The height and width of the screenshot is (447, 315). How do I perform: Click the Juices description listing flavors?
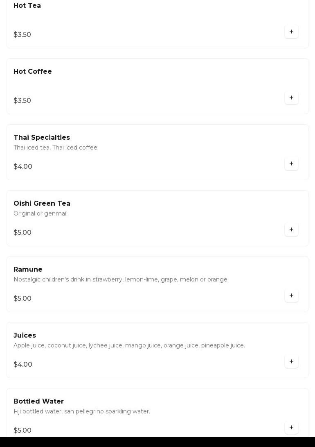129,345
